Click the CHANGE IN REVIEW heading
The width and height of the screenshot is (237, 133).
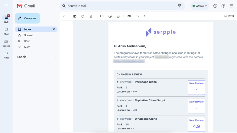coord(129,74)
